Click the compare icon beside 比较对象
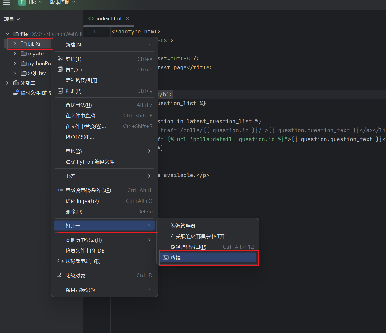Image resolution: width=386 pixels, height=333 pixels. click(x=60, y=275)
